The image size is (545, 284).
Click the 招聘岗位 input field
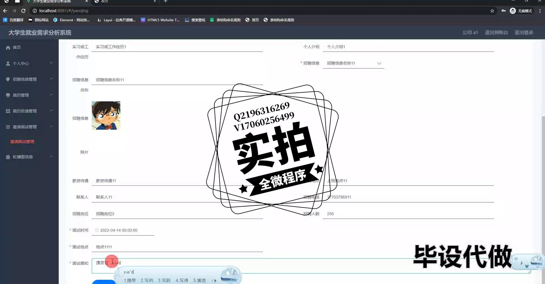(177, 214)
